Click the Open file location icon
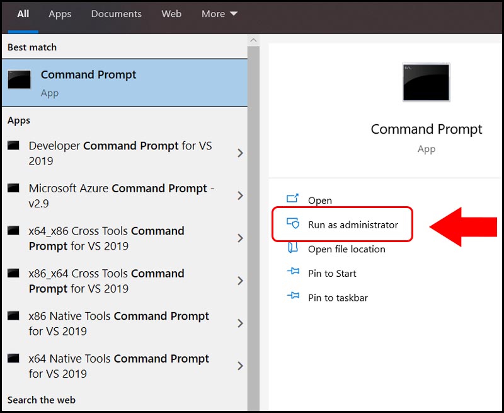 [x=292, y=248]
